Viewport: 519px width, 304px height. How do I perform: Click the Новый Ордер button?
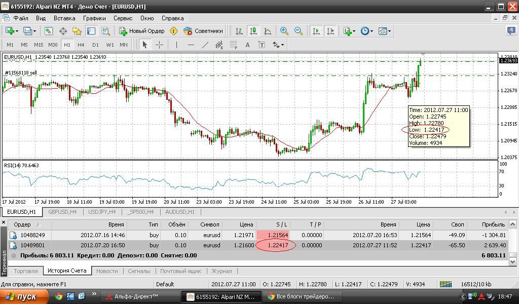point(142,31)
